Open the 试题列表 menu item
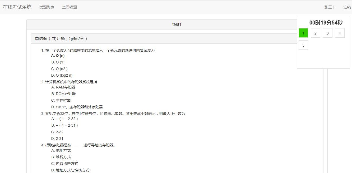 [x=47, y=7]
